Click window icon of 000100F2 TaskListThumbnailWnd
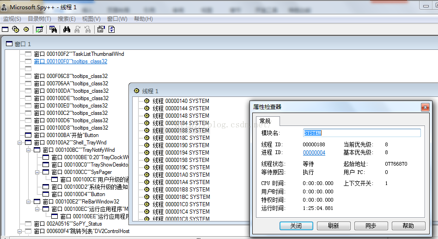This screenshot has width=438, height=239. (x=28, y=54)
